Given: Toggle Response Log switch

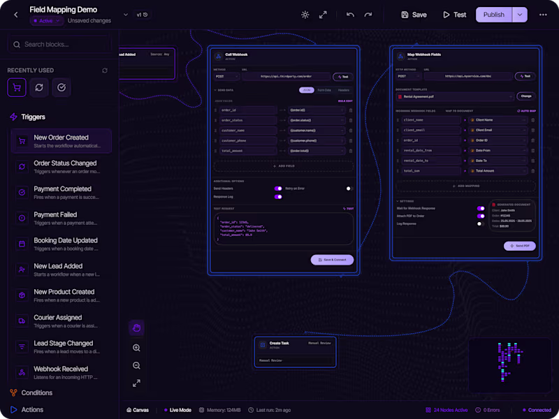Looking at the screenshot, I should 278,197.
